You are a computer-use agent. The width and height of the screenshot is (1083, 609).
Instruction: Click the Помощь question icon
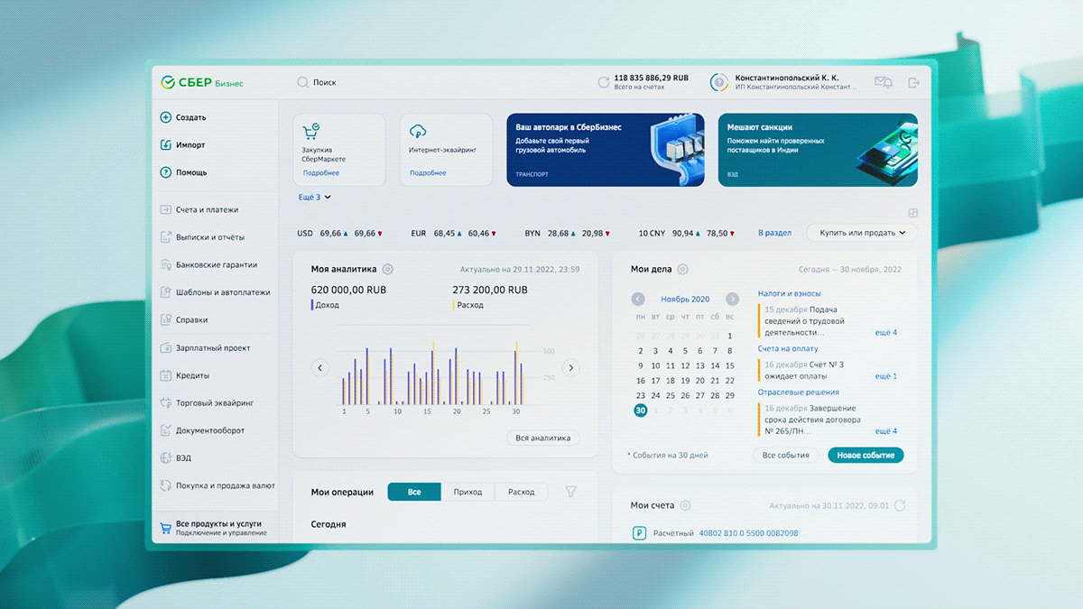coord(165,172)
